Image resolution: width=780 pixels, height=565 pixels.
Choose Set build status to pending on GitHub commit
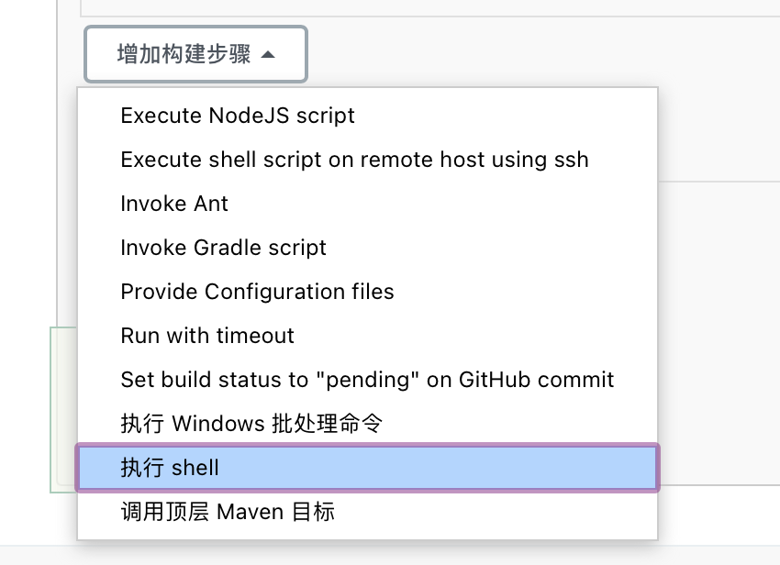click(x=368, y=380)
